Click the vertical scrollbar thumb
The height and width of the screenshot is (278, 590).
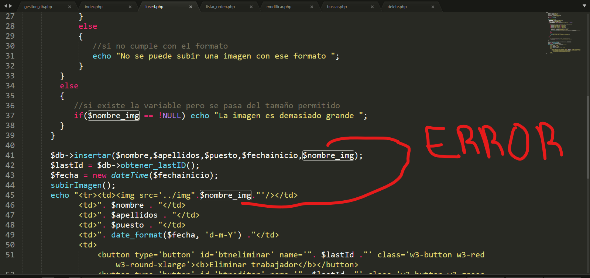tap(588, 137)
